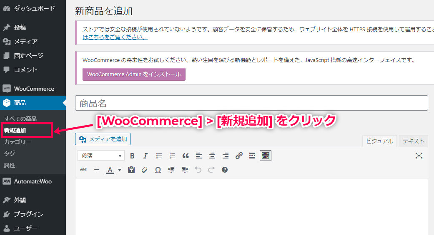
Task: Open ユーザー menu in the sidebar
Action: pos(33,228)
